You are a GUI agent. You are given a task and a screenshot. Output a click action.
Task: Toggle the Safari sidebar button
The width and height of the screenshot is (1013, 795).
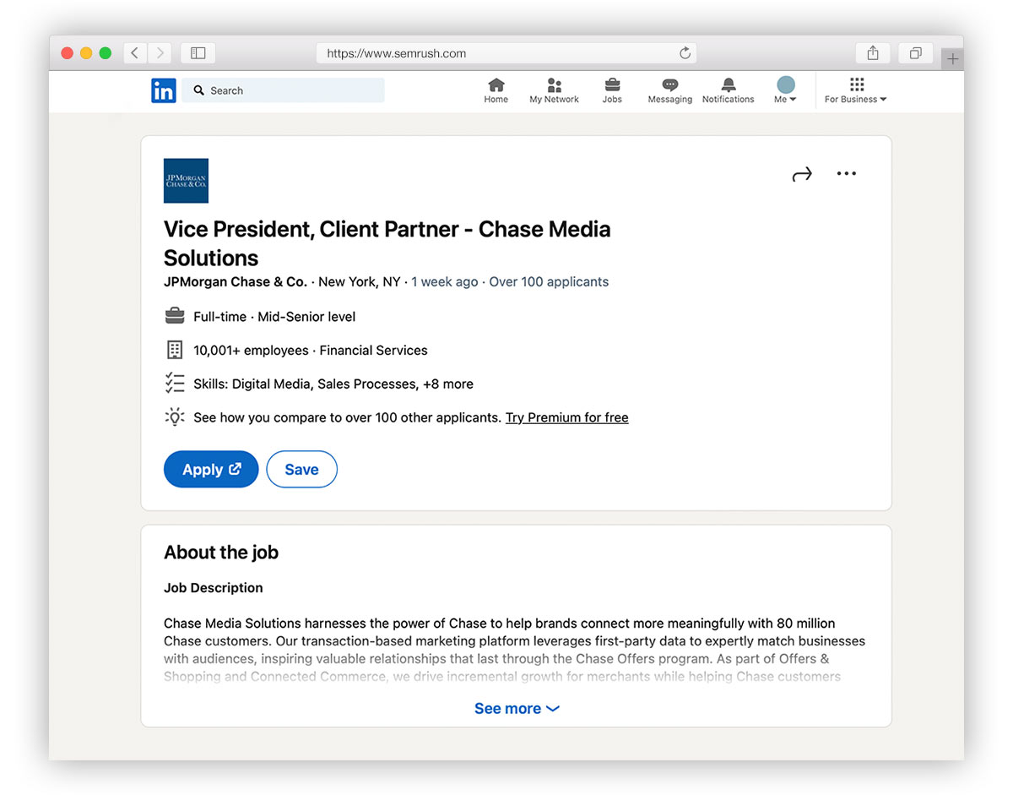[198, 53]
